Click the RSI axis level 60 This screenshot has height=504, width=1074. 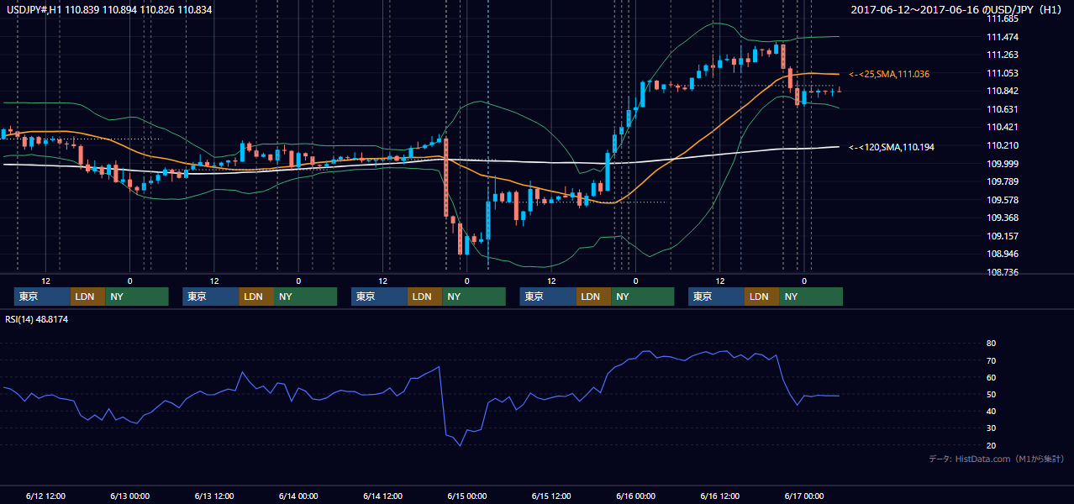991,377
